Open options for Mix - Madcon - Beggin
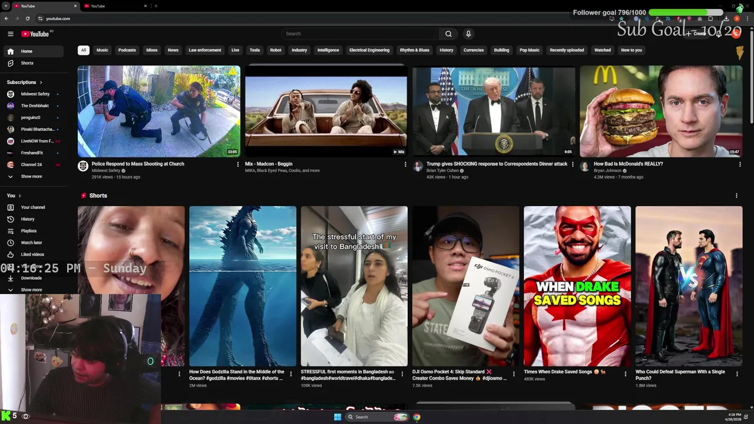 point(405,164)
